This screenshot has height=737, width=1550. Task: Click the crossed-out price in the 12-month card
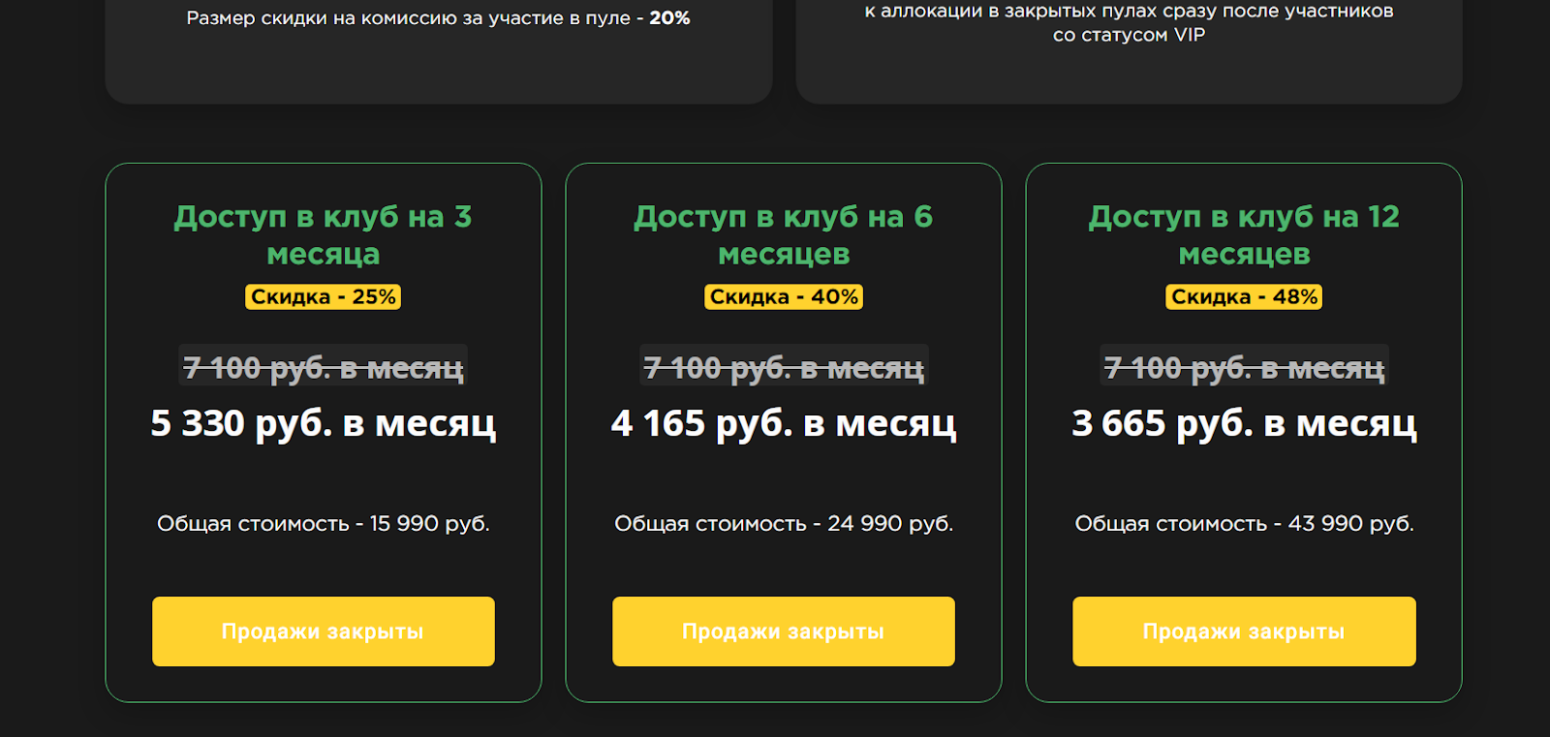(x=1244, y=368)
